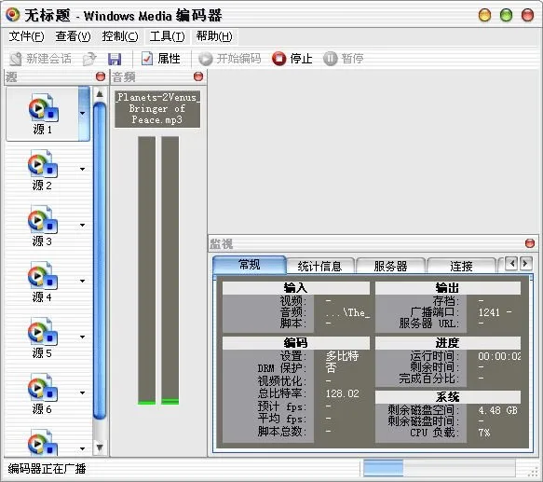Close the 源 source panel
Screen dimensions: 543x482
coord(101,76)
